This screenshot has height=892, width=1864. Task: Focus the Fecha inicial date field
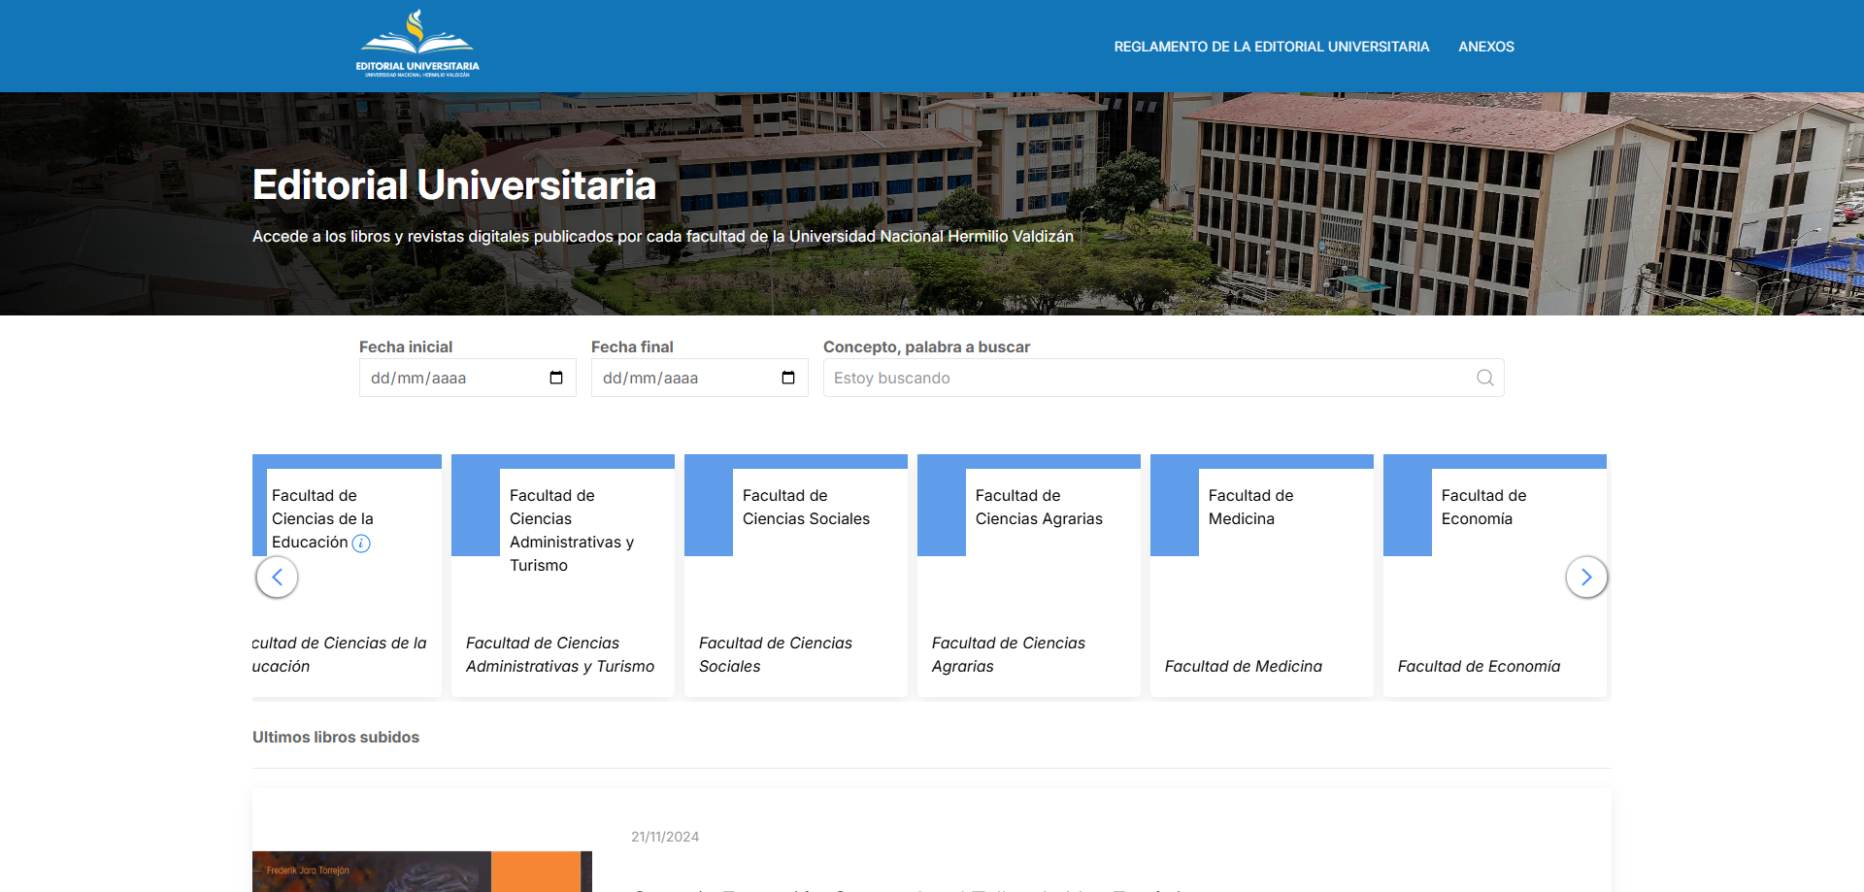coord(447,378)
